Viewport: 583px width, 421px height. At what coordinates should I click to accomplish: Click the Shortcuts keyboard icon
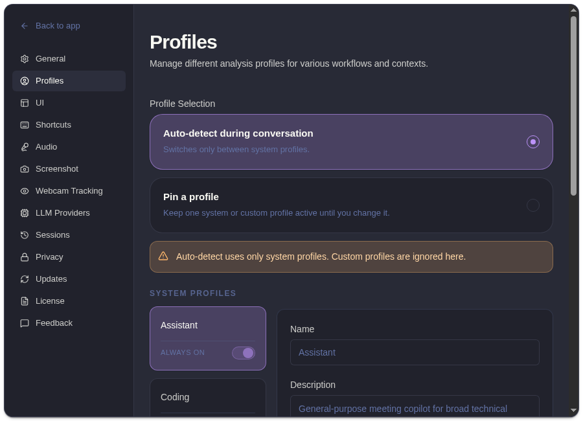(x=25, y=124)
